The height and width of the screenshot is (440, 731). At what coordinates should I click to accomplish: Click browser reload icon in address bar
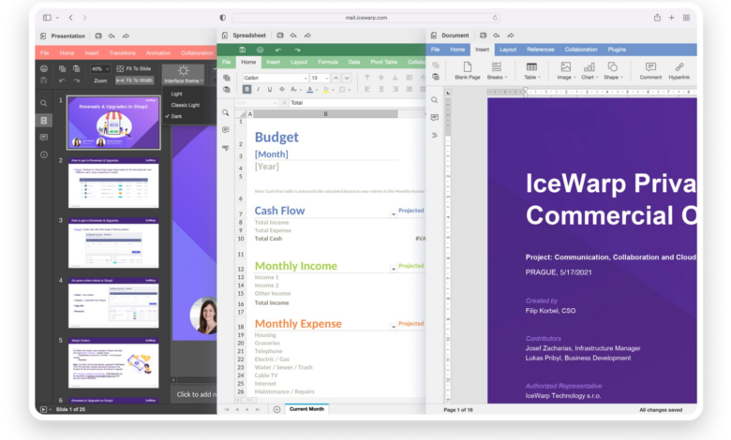click(495, 18)
